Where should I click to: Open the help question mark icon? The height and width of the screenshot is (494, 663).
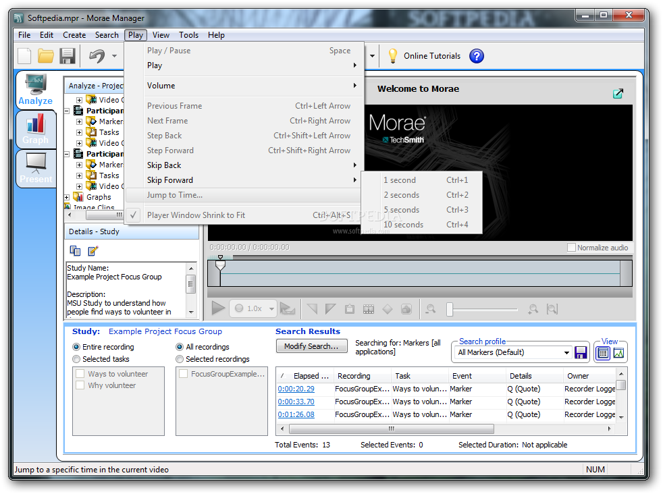pos(477,56)
